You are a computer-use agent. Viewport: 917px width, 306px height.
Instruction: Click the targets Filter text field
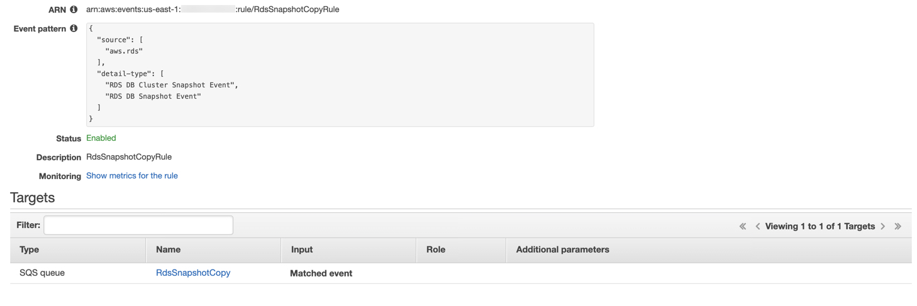click(138, 225)
